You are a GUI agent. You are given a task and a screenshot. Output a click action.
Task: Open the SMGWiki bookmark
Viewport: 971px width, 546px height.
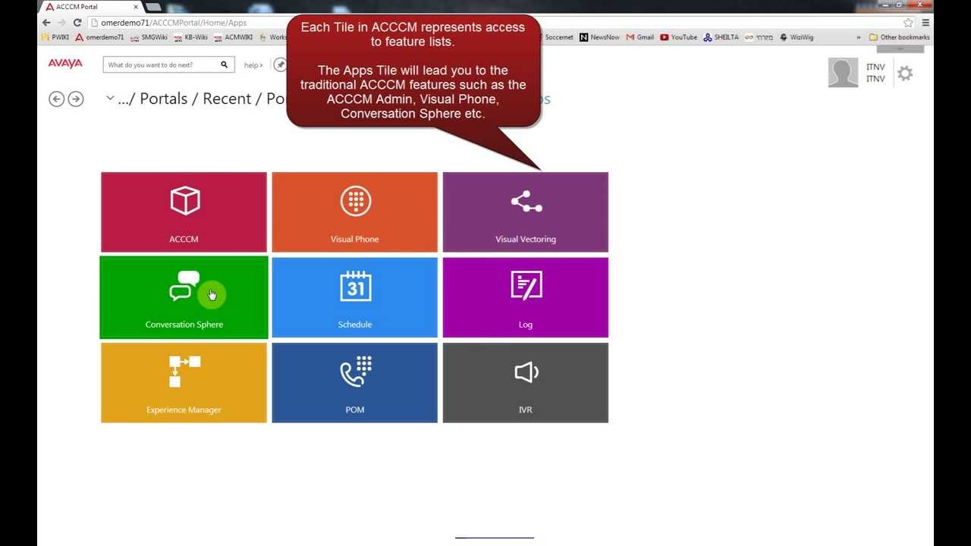coord(149,36)
